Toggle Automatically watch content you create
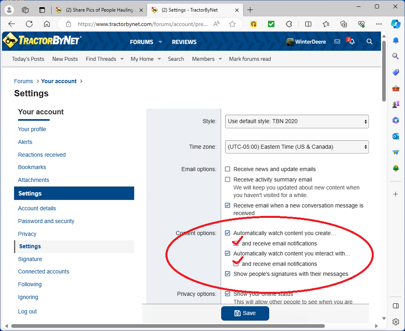 [x=227, y=233]
